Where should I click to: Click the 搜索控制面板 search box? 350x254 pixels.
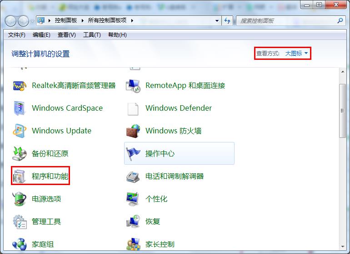pyautogui.click(x=286, y=21)
